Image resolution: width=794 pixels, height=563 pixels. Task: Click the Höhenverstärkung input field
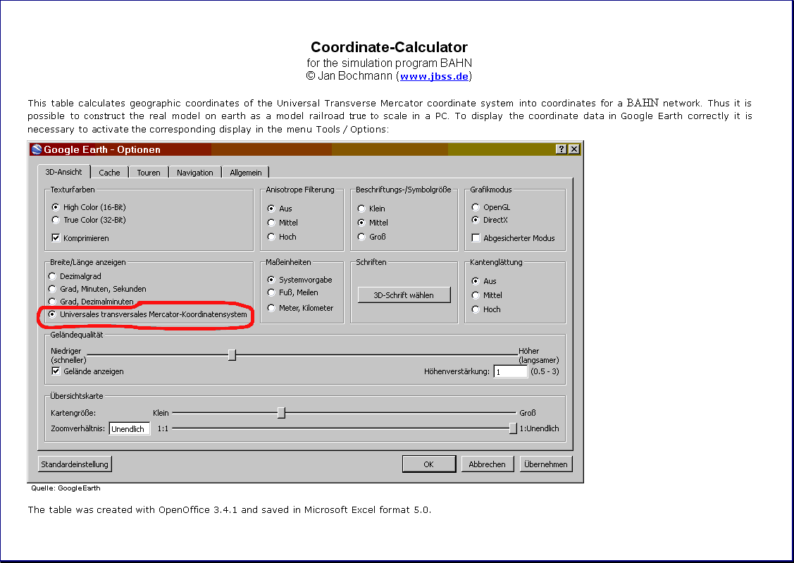(511, 371)
